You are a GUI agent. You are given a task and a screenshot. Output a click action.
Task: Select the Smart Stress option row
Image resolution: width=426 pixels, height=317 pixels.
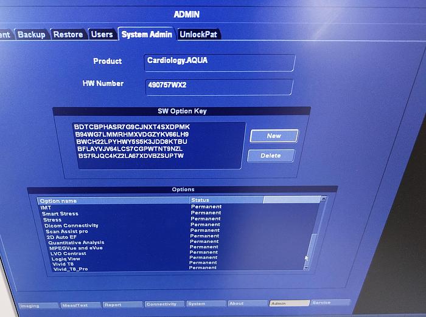tap(178, 213)
